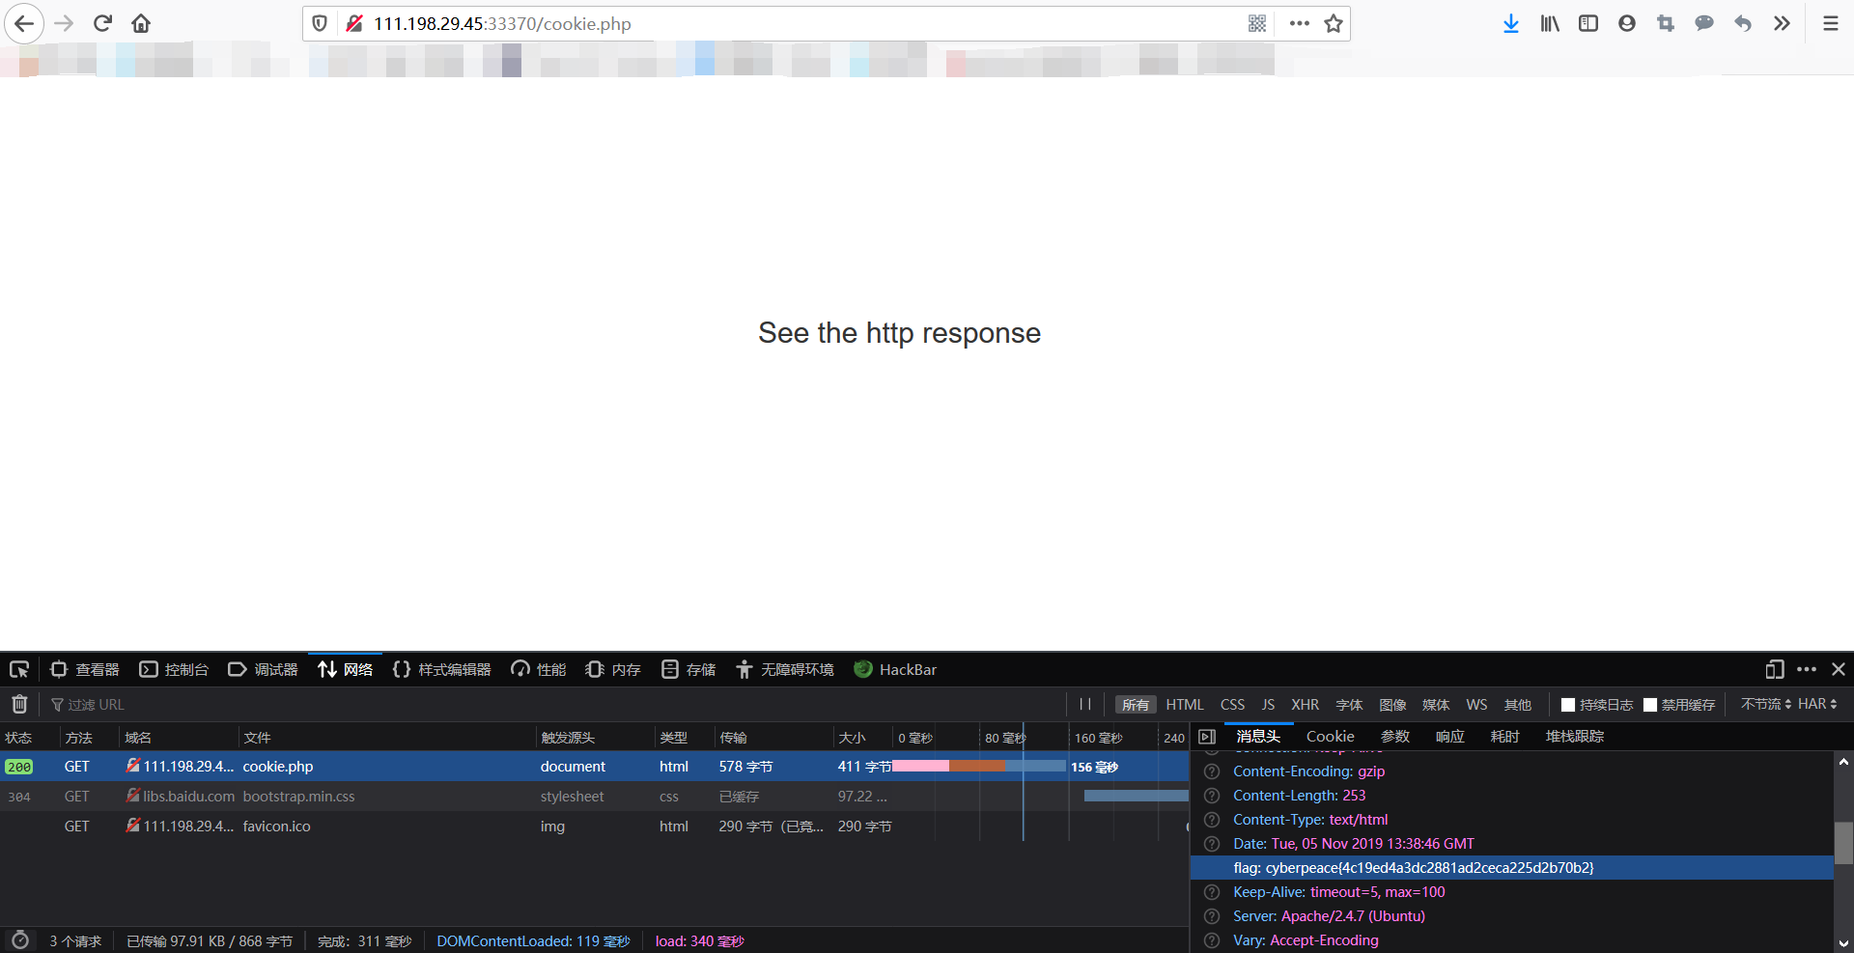Filter requests by JS
1854x953 pixels.
pyautogui.click(x=1268, y=705)
